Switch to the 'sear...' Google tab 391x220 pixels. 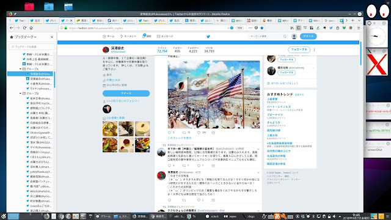[x=330, y=20]
